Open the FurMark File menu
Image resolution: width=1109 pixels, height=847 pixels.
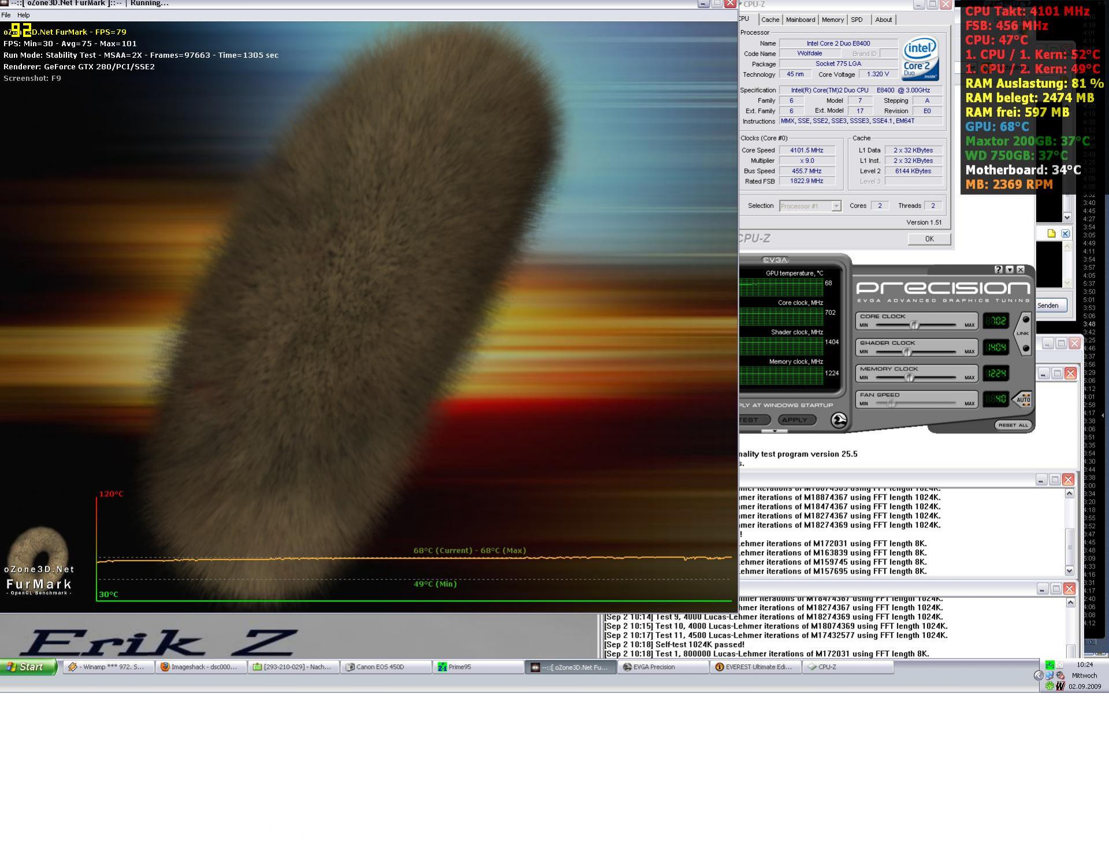click(x=6, y=15)
